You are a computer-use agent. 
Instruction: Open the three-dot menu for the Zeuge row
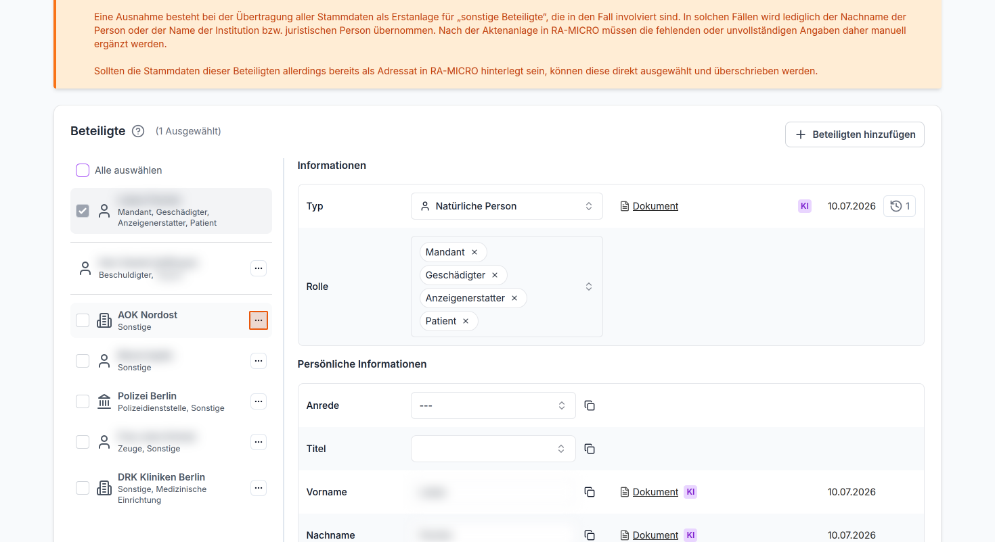tap(259, 442)
